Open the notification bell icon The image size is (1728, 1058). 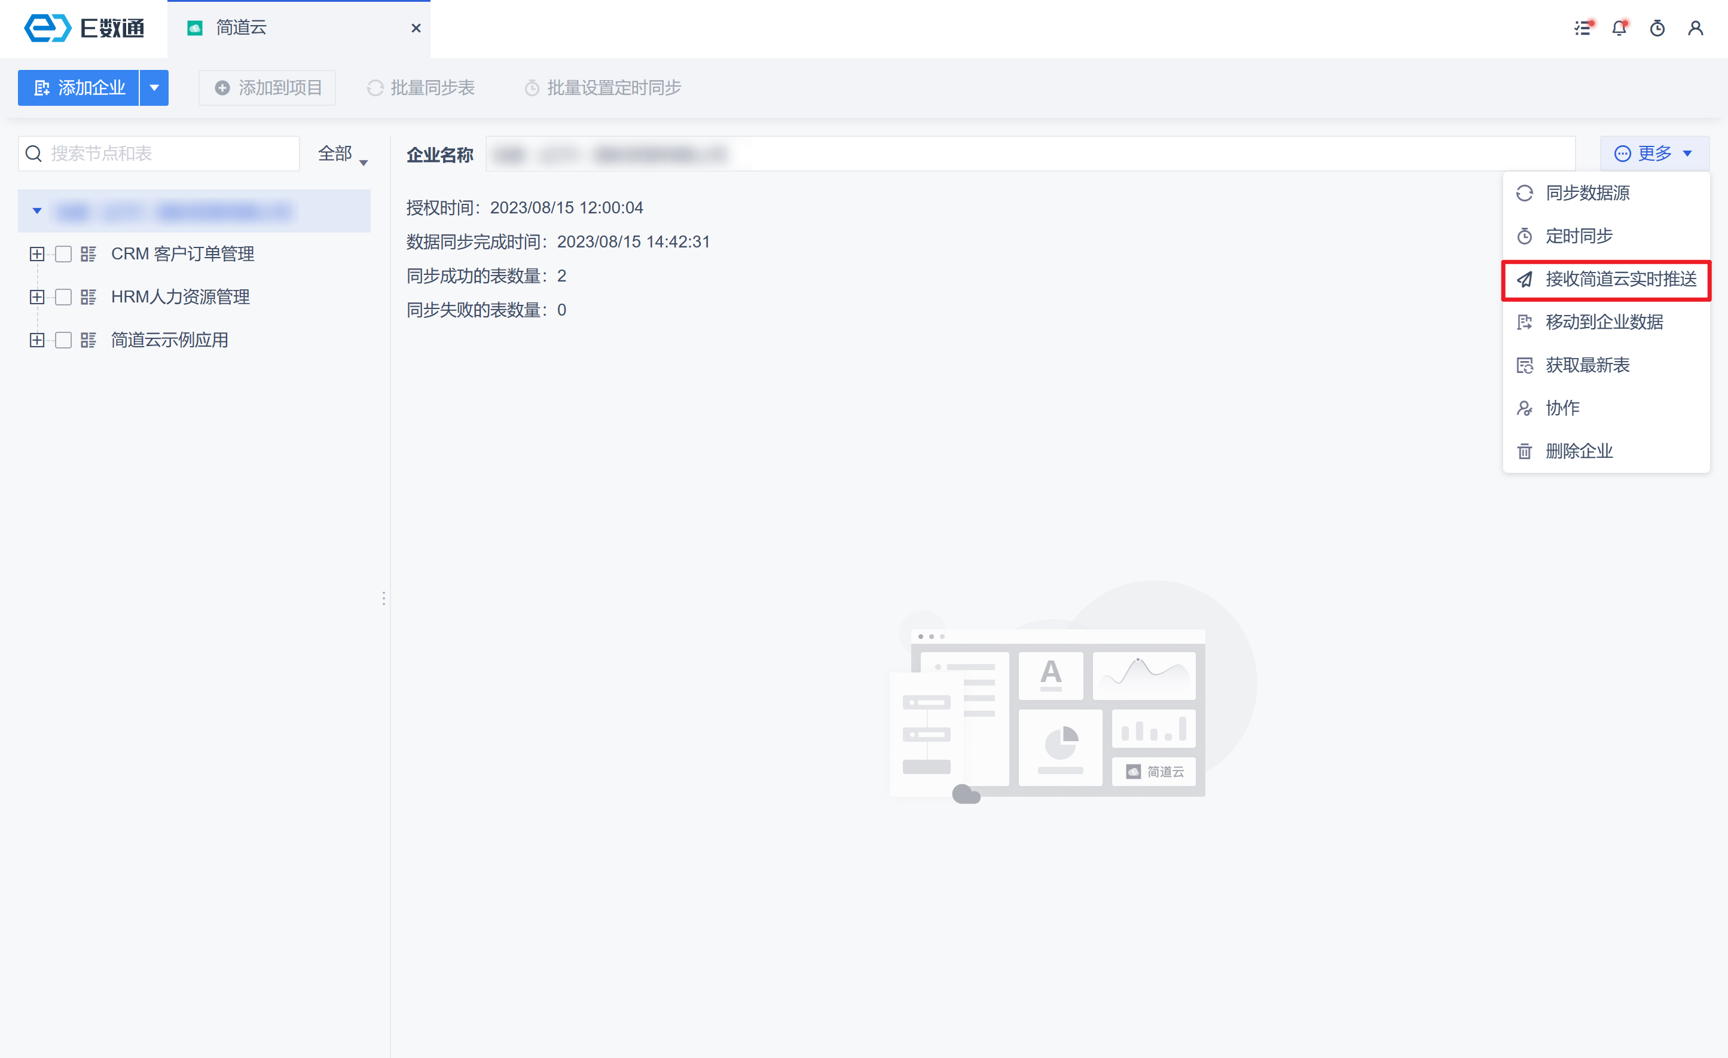(x=1619, y=28)
